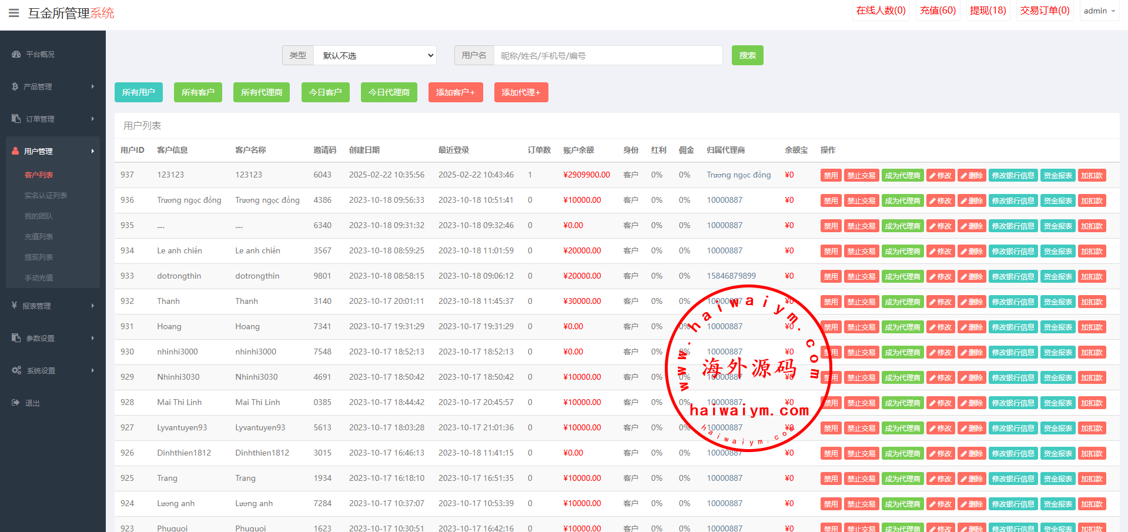Click the dashboard icon beside 平台概况

point(16,54)
